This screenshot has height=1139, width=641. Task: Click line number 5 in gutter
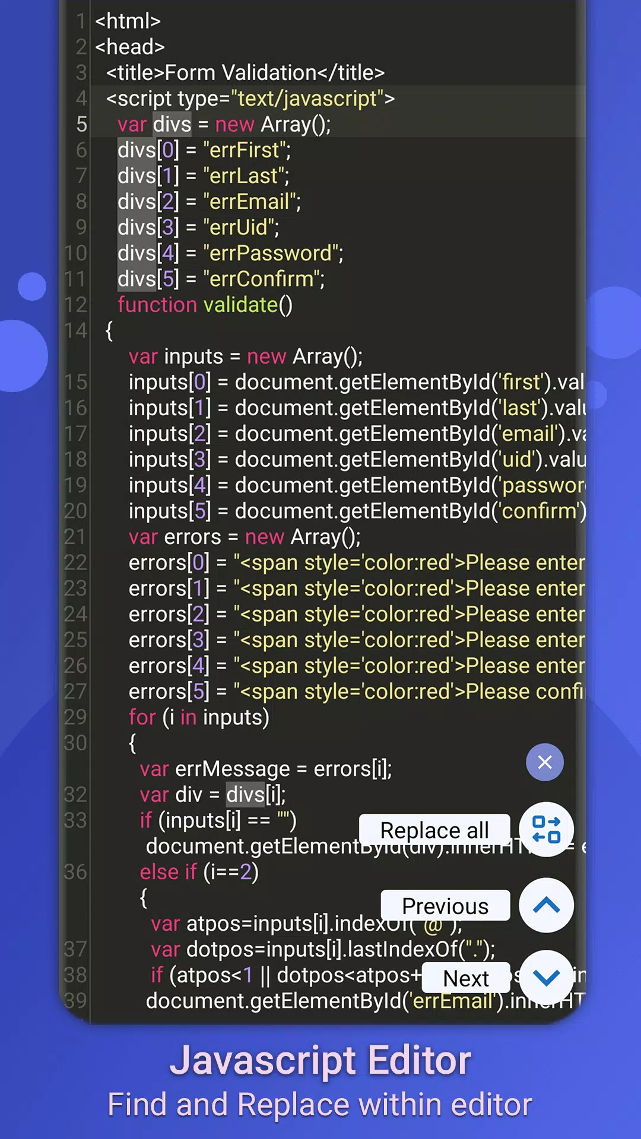tap(81, 125)
